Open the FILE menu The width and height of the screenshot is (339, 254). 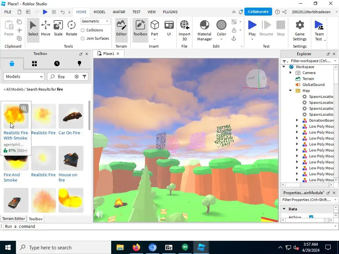8,12
